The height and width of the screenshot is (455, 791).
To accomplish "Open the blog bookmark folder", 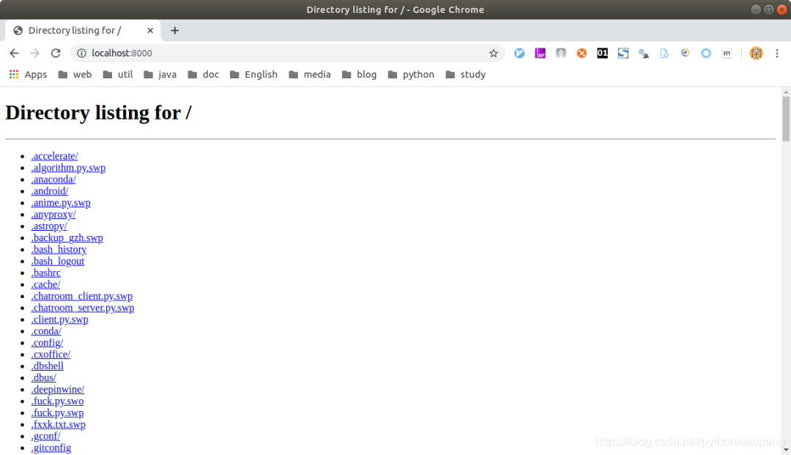I will click(x=359, y=75).
